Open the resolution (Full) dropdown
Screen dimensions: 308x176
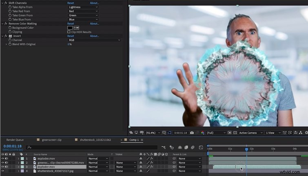tap(216, 133)
